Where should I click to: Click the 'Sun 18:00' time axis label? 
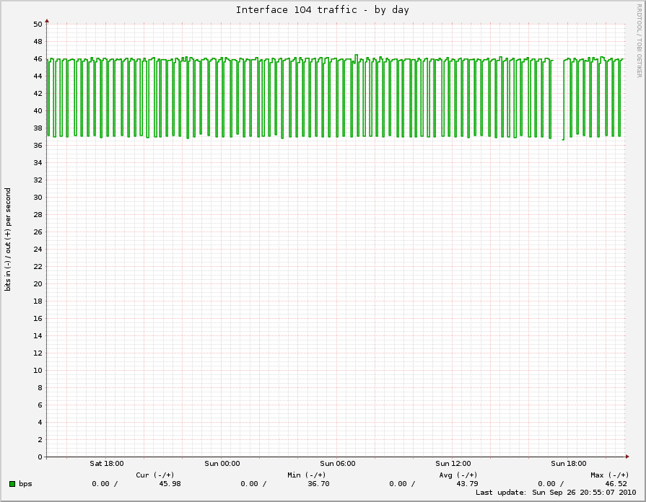(569, 464)
